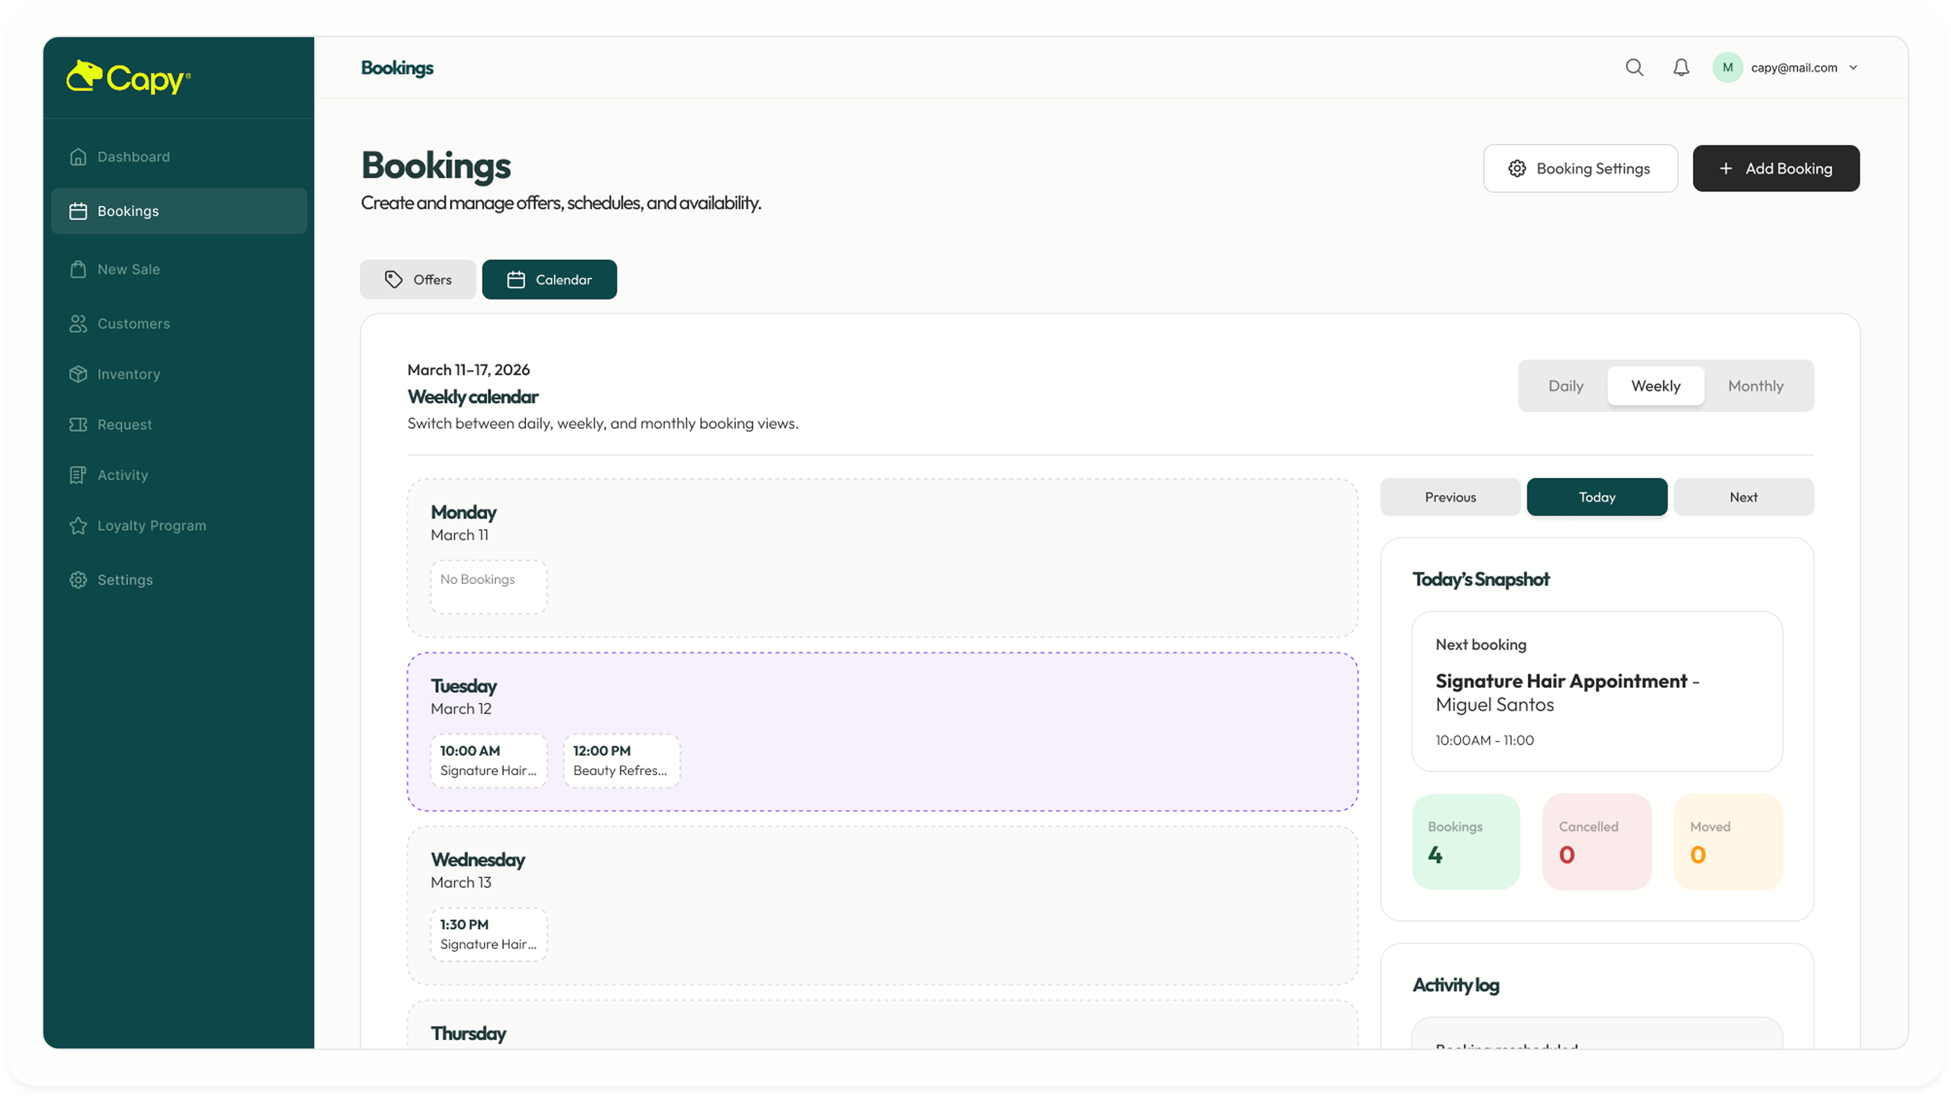Click the Previous week button
This screenshot has width=1951, height=1098.
click(x=1450, y=497)
